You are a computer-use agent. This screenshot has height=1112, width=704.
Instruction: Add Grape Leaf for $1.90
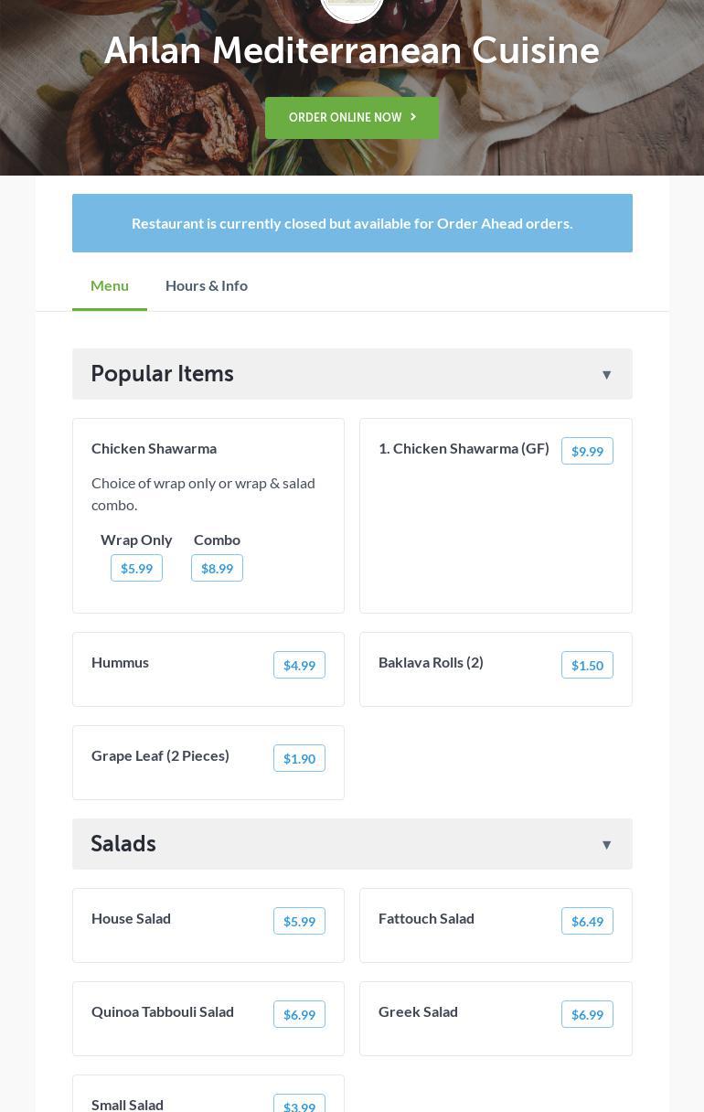[x=299, y=758]
